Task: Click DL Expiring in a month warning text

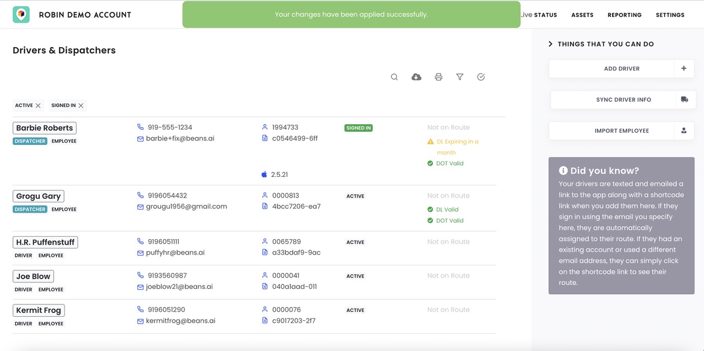Action: click(458, 147)
